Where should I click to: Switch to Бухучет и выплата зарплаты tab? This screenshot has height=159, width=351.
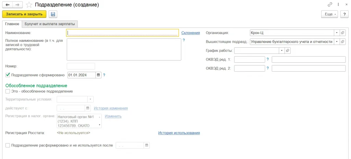coord(50,24)
